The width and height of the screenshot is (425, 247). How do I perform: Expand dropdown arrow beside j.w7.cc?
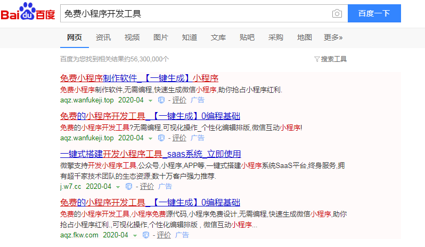[x=118, y=187]
